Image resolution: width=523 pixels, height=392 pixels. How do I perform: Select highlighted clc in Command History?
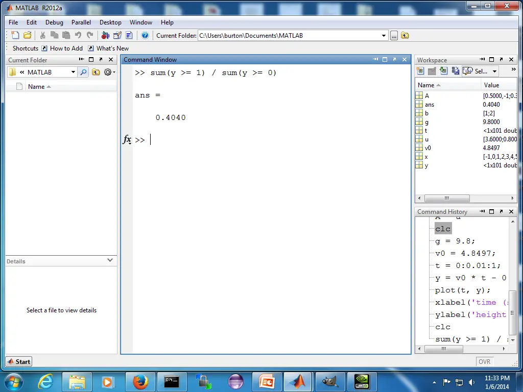coord(443,229)
